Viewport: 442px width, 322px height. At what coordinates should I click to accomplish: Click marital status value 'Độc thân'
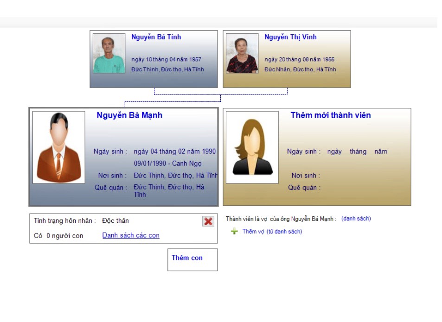point(115,221)
